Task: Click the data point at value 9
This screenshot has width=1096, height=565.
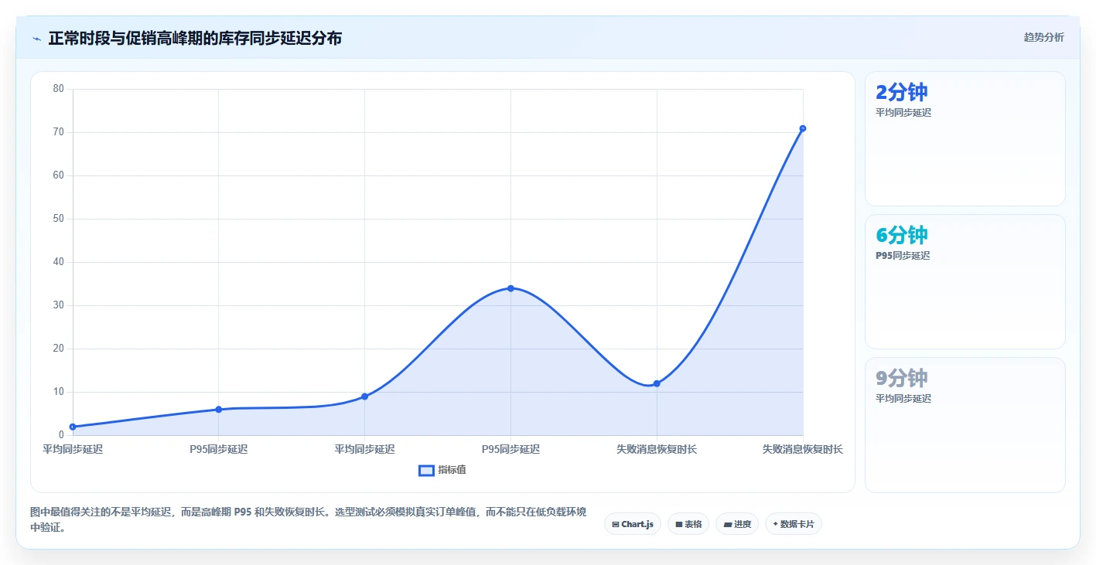Action: (364, 397)
